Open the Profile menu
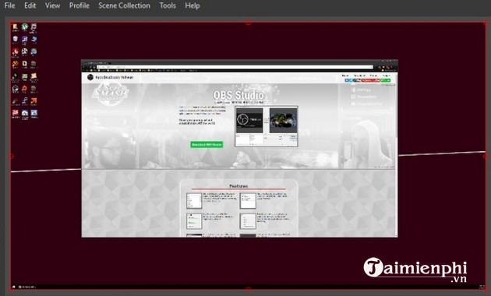This screenshot has height=296, width=491. click(x=79, y=5)
